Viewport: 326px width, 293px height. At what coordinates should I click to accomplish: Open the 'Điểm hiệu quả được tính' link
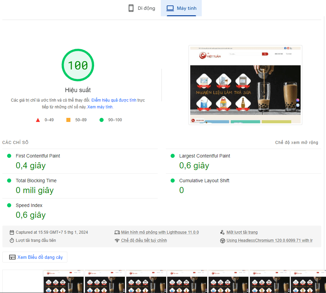coord(114,100)
